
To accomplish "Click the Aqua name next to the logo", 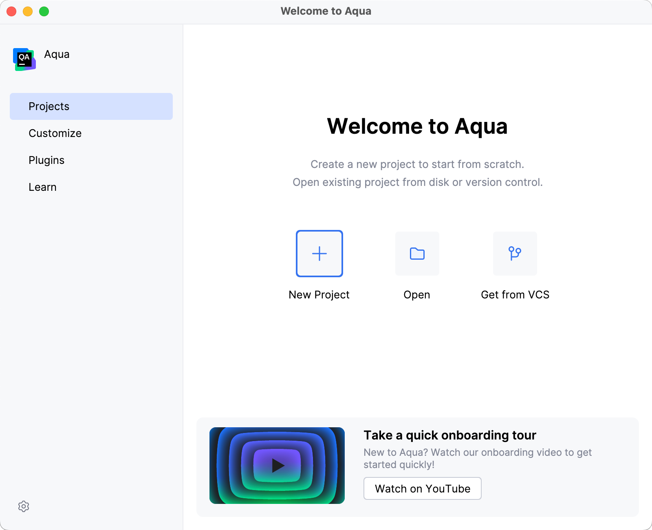I will (57, 54).
